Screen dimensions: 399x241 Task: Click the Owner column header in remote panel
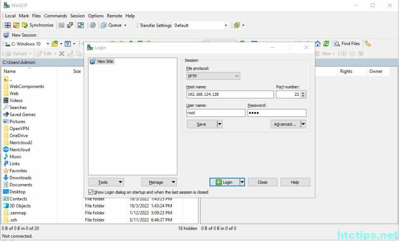click(x=378, y=71)
